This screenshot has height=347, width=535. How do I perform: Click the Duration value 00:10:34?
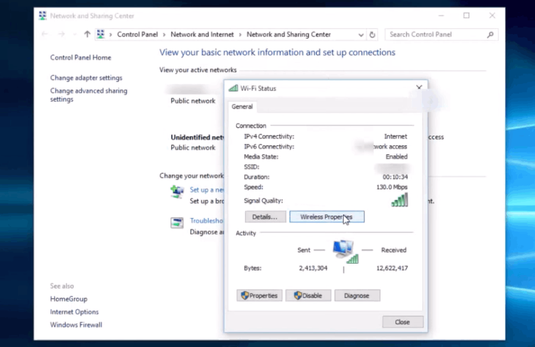(395, 177)
